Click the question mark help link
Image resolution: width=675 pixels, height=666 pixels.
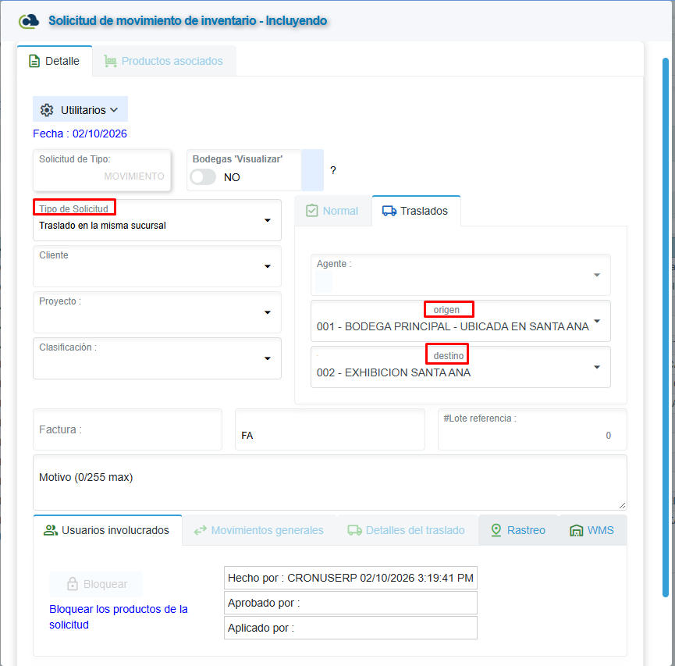tap(333, 170)
